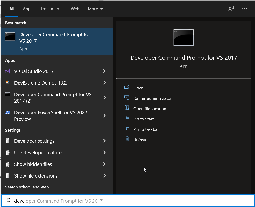Click Open in the details pane

coord(138,88)
